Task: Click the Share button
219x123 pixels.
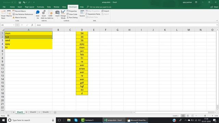Action: pos(215,7)
